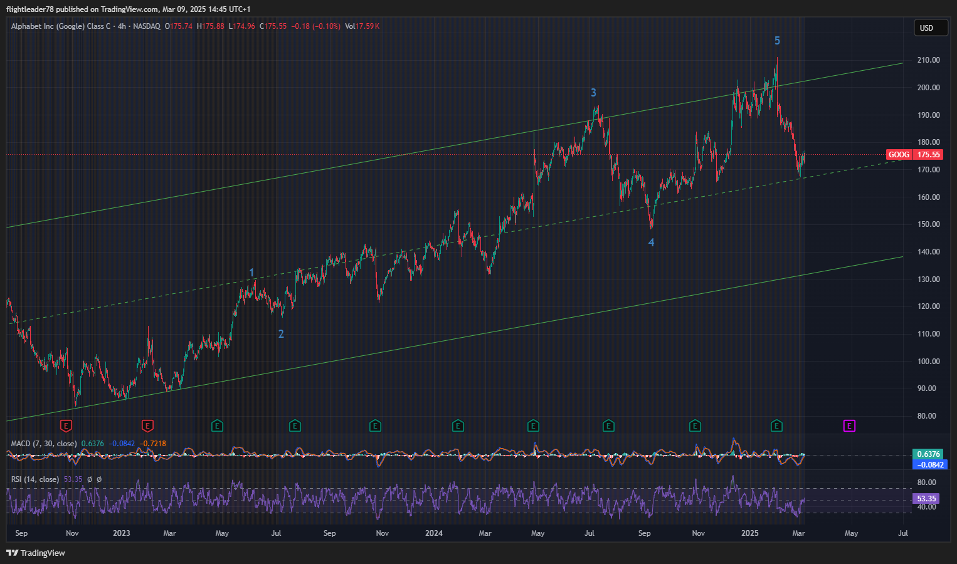Click the RSI value label 53.35 on axis
Viewport: 957px width, 564px height.
click(926, 499)
